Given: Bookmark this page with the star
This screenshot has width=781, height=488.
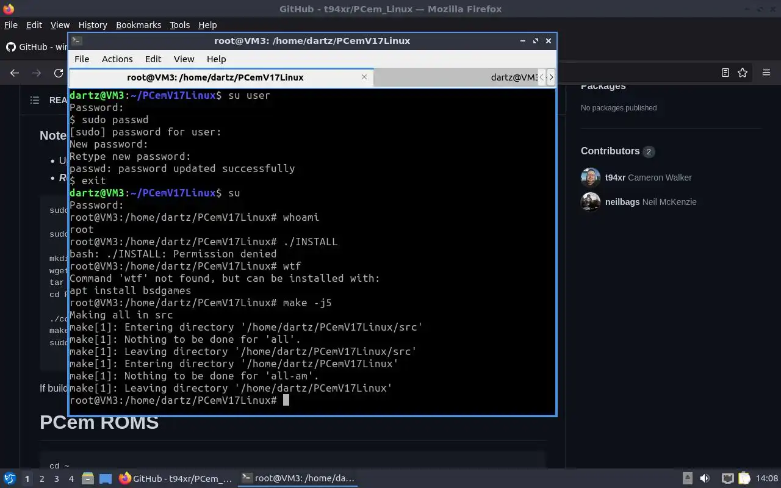Looking at the screenshot, I should click(x=743, y=73).
